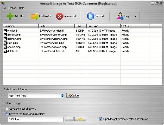Click ACDSee 10.0 TIF Image cell
The height and width of the screenshot is (125, 164).
102,31
